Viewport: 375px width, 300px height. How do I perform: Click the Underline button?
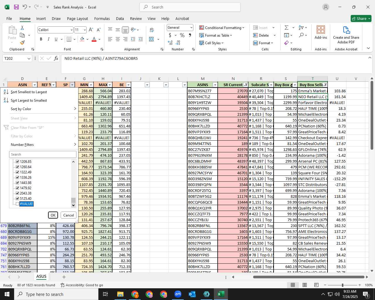tap(56, 39)
